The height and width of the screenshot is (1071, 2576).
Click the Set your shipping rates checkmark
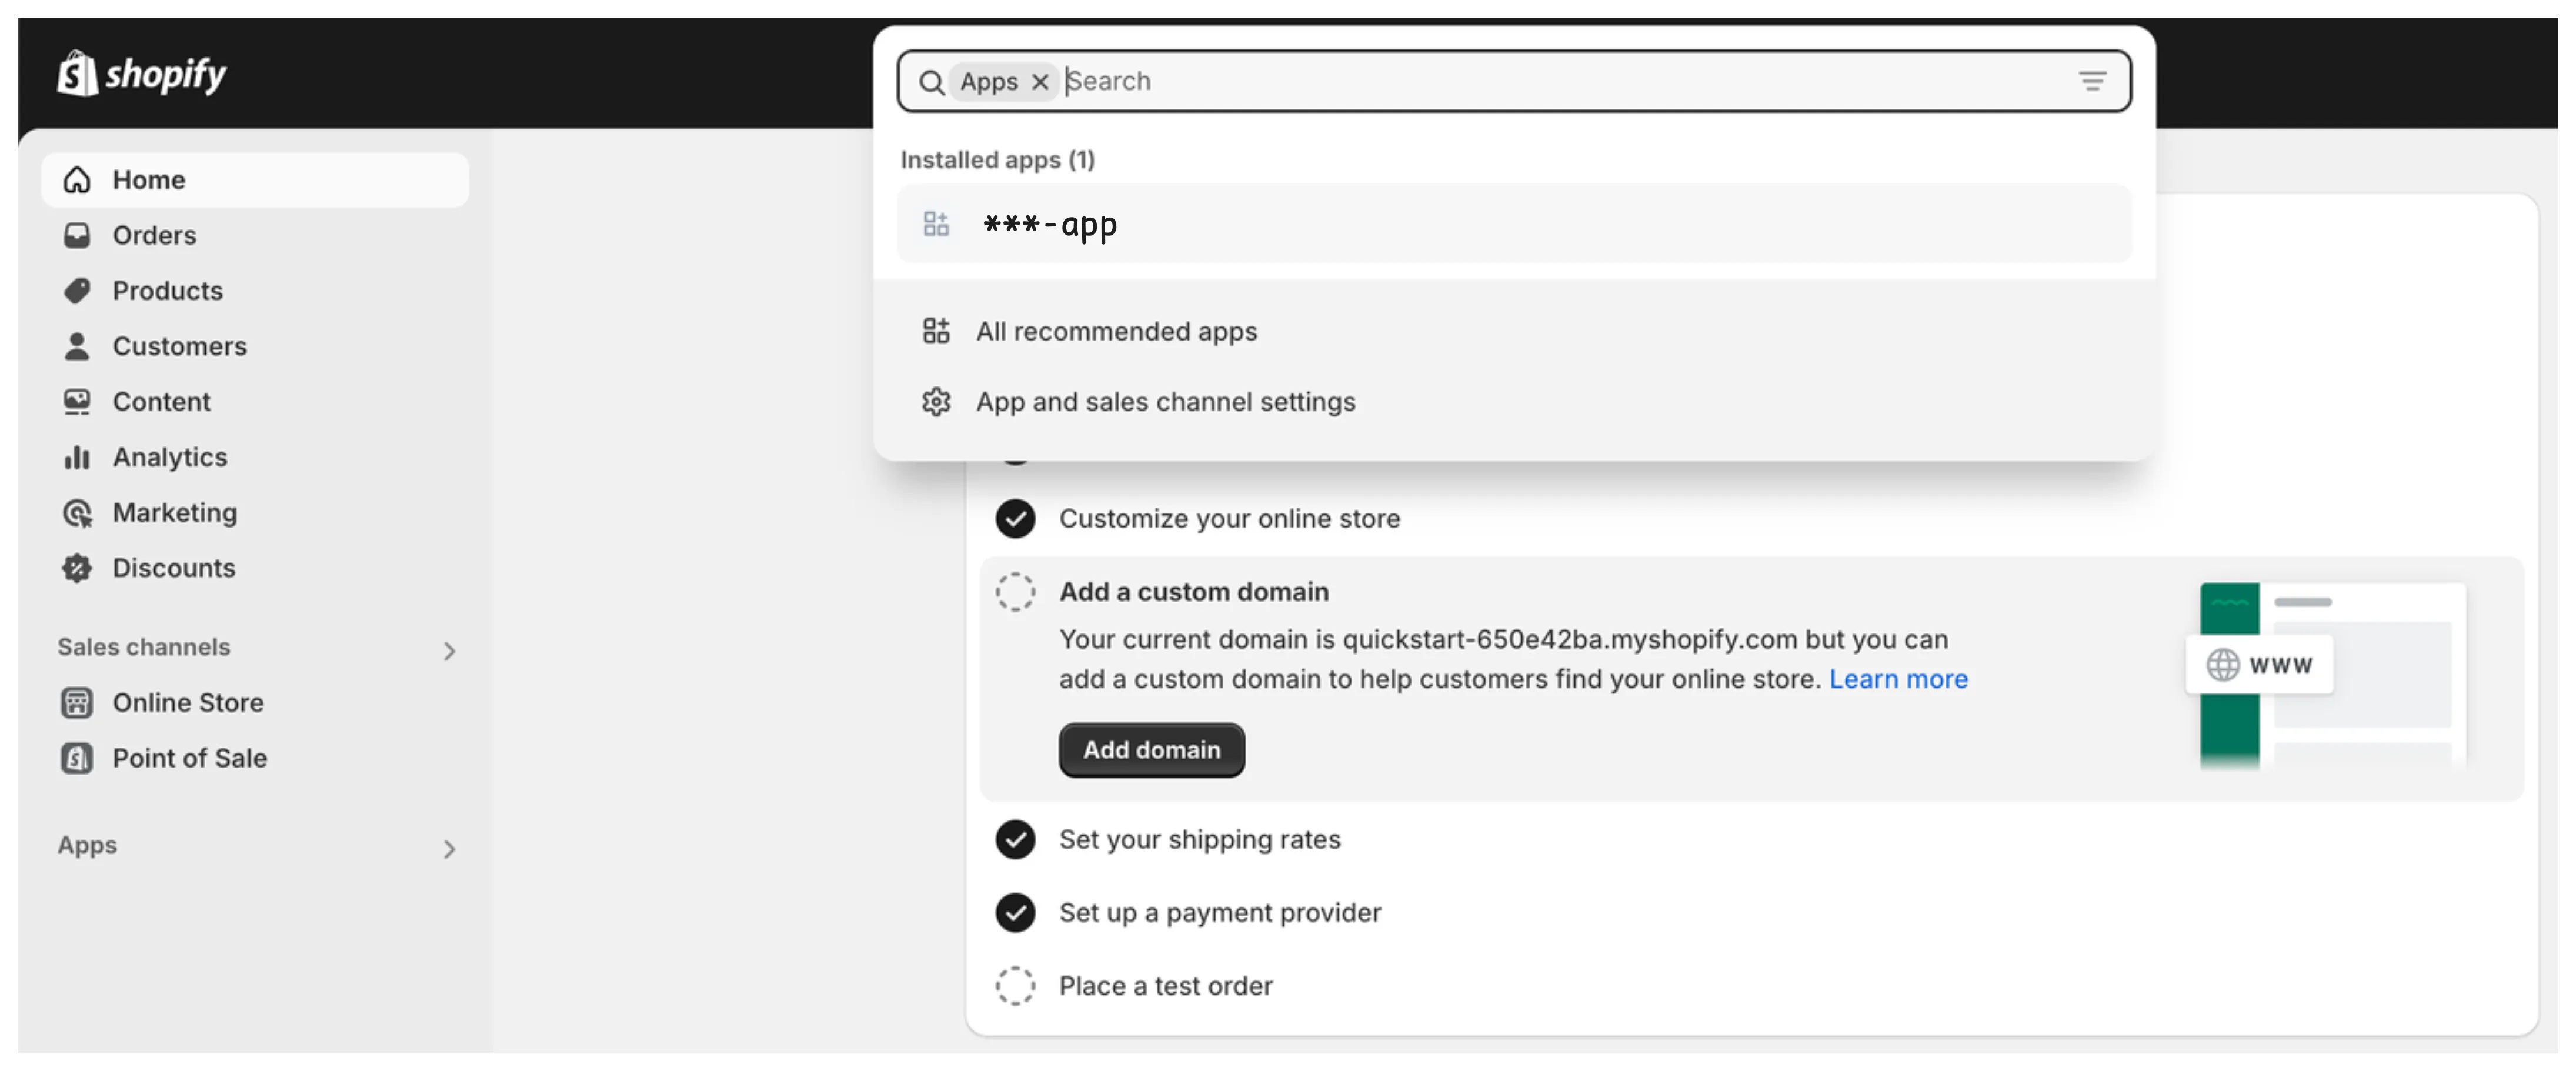1015,840
